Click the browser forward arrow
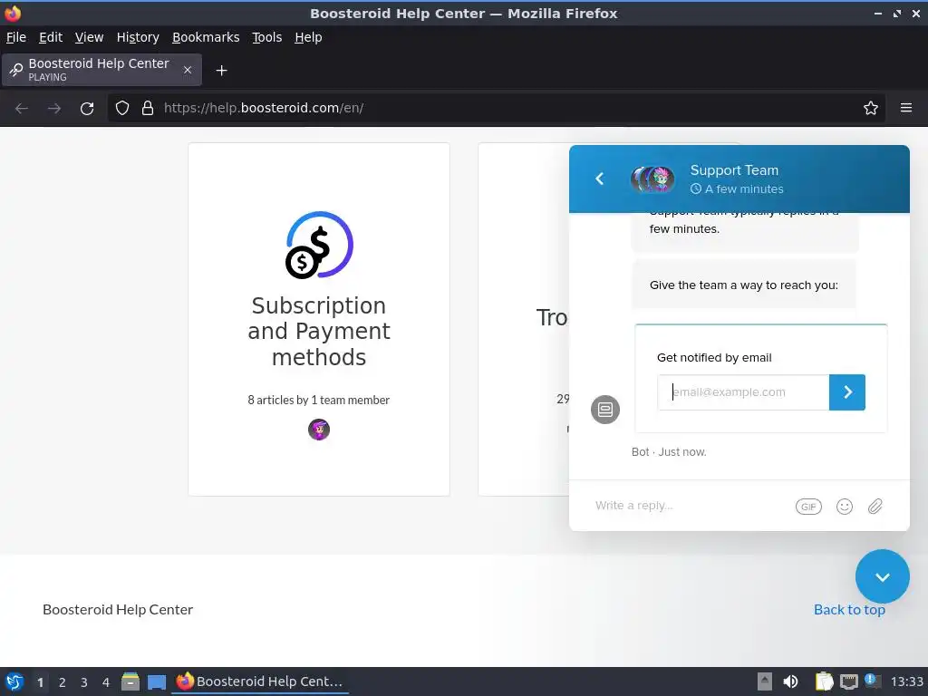The image size is (928, 696). click(54, 109)
